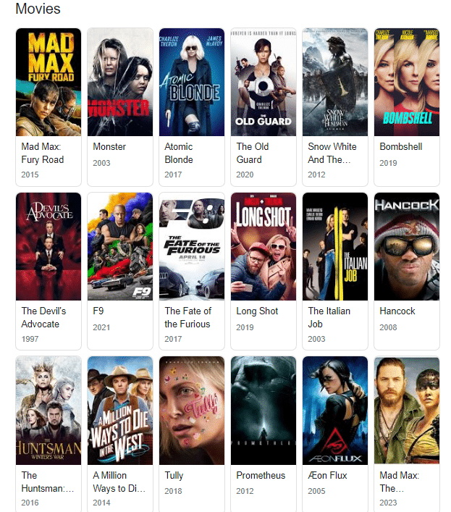Open Snow White And The Huntsman poster

[335, 82]
